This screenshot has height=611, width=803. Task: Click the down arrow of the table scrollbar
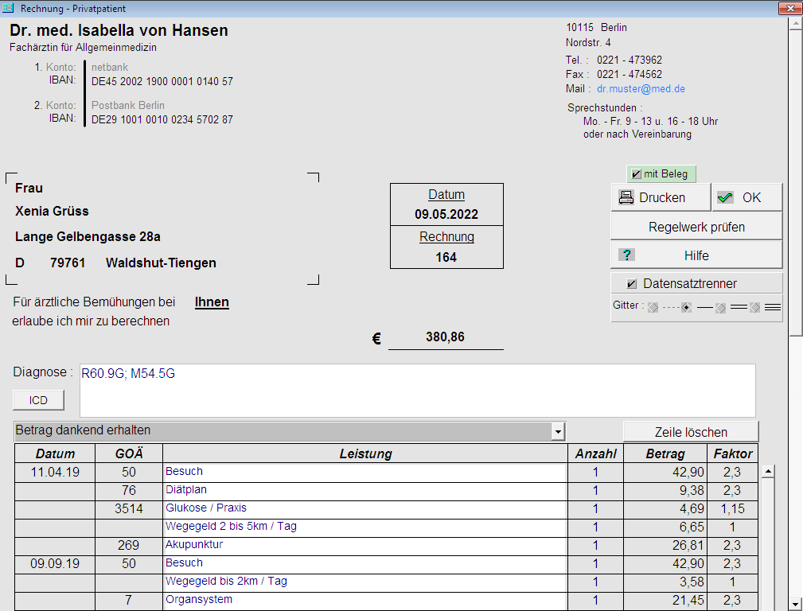(x=768, y=604)
